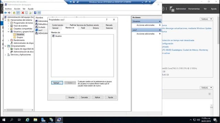Viewport: 220px width, 123px height.
Task: Open Task View on taskbar
Action: click(19, 120)
